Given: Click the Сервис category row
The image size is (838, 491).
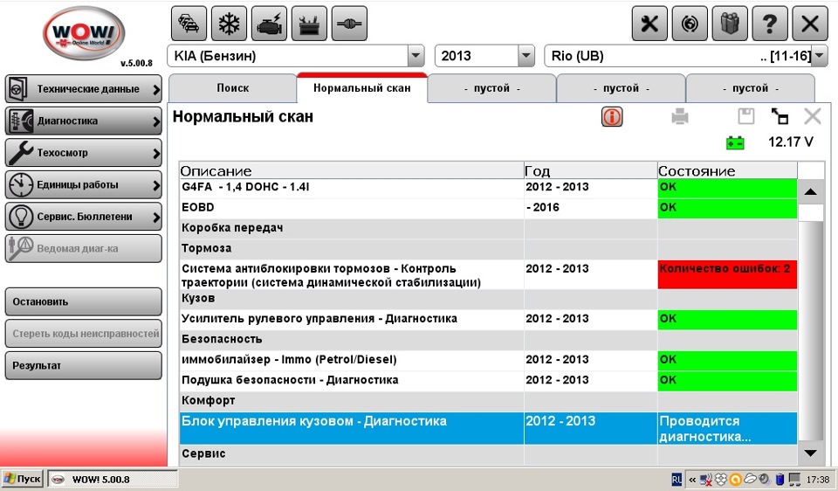Looking at the screenshot, I should pyautogui.click(x=488, y=454).
